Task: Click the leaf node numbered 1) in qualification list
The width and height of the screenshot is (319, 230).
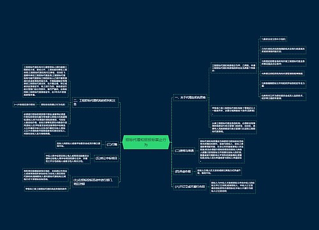Action: coord(274,39)
